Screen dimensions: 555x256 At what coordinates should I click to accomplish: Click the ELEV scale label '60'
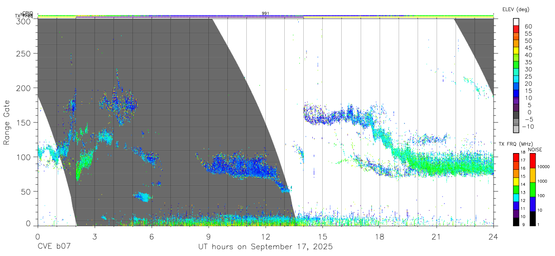[528, 27]
